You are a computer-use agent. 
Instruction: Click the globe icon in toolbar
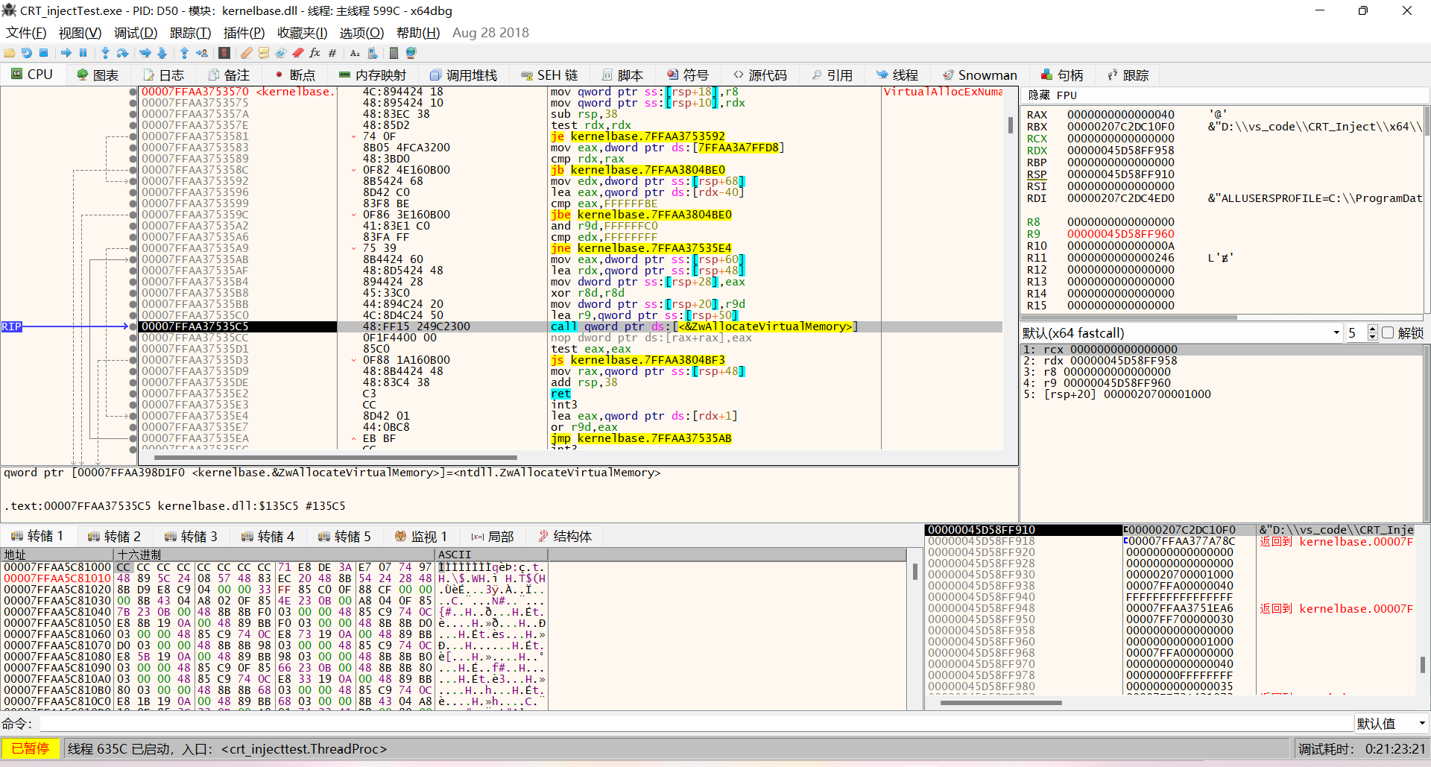click(x=411, y=53)
